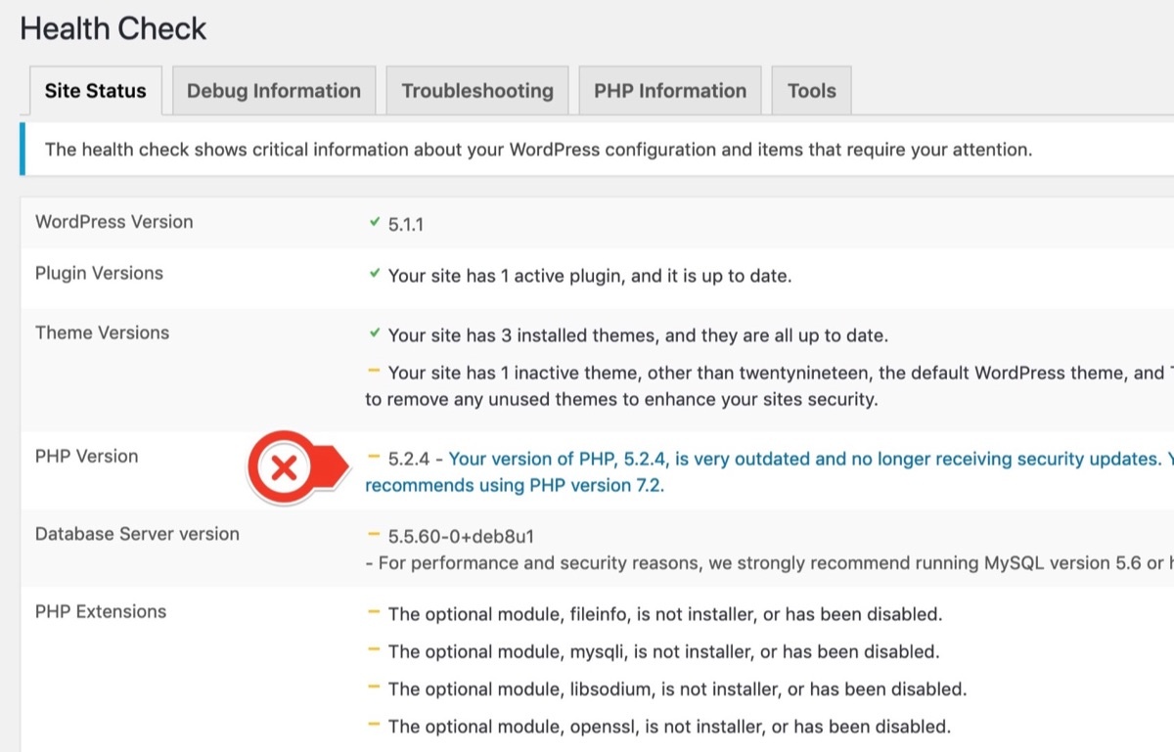Select the database version 5.5.60-0+deb8u1 text
Screen dimensions: 1174x752
click(x=461, y=536)
